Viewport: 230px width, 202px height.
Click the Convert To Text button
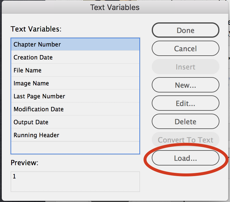185,140
